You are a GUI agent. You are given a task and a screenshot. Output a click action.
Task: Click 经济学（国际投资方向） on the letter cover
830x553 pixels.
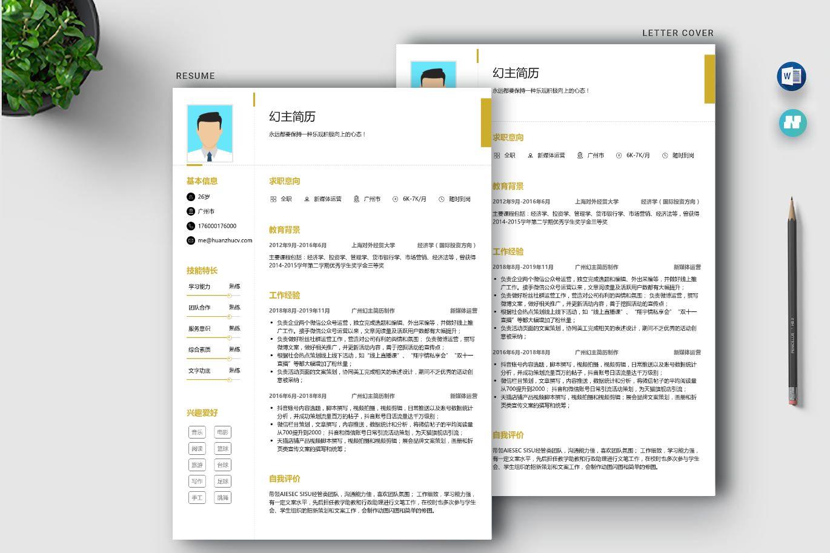671,202
